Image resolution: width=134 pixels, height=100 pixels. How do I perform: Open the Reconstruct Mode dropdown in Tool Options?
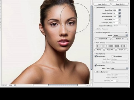click(x=120, y=26)
